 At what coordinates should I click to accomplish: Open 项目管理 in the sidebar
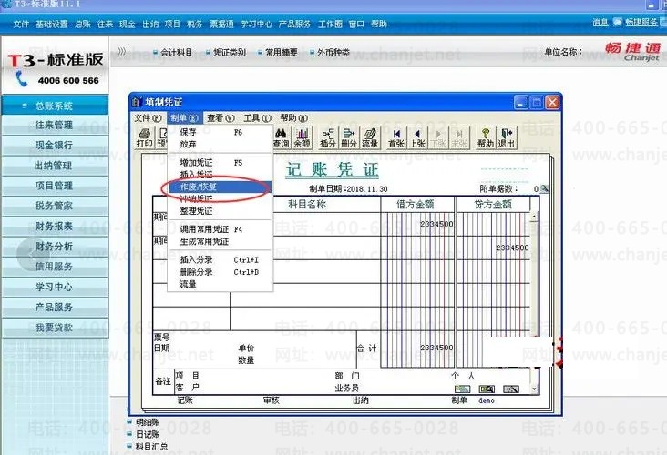[x=55, y=186]
